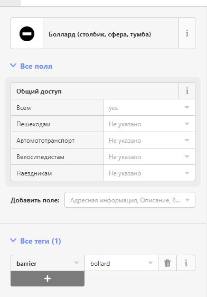Click the Автомототранспорт row label
Viewport: 207px width, 297px height.
(45, 141)
